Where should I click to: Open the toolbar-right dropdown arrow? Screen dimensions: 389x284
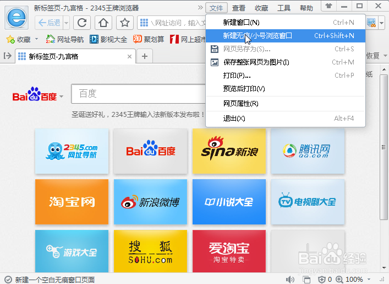point(381,23)
